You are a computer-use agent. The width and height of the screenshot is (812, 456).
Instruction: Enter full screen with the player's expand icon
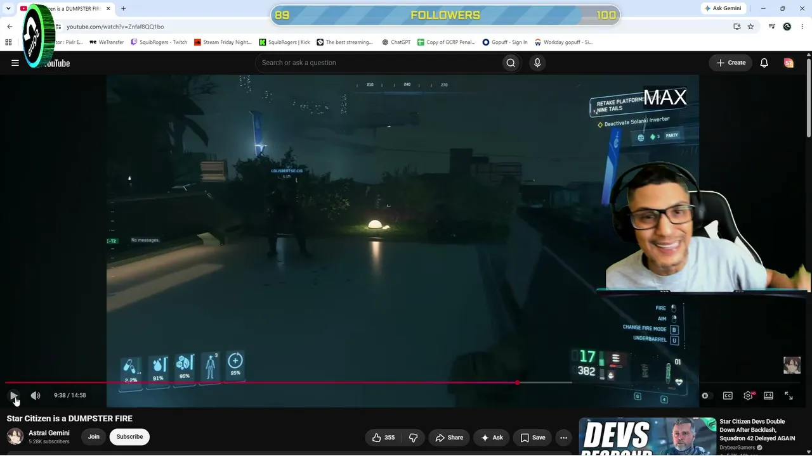click(x=789, y=396)
